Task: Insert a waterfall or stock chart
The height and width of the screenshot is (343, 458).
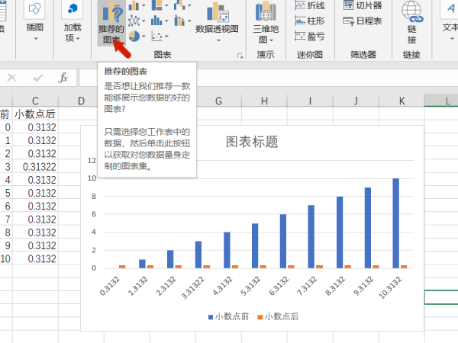Action: (179, 5)
